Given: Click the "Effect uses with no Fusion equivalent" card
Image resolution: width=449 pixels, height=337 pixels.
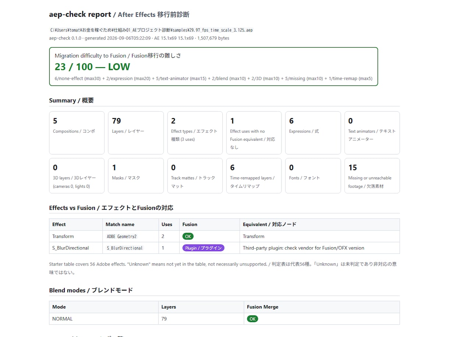Looking at the screenshot, I should tap(254, 133).
